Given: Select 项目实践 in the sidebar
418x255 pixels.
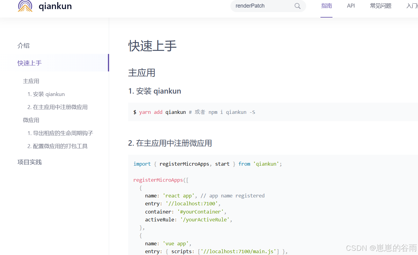Looking at the screenshot, I should pos(29,162).
